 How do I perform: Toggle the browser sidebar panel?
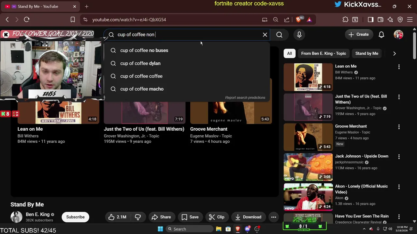[x=370, y=19]
